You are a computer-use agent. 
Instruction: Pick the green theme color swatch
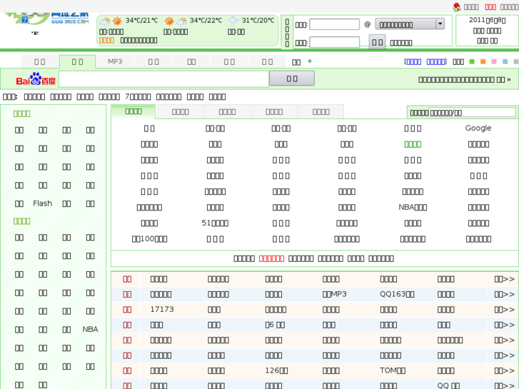472,61
